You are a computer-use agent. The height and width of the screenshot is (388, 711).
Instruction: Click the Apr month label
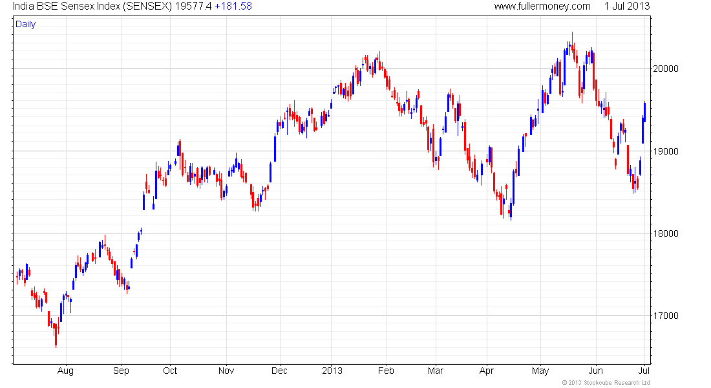coord(487,371)
